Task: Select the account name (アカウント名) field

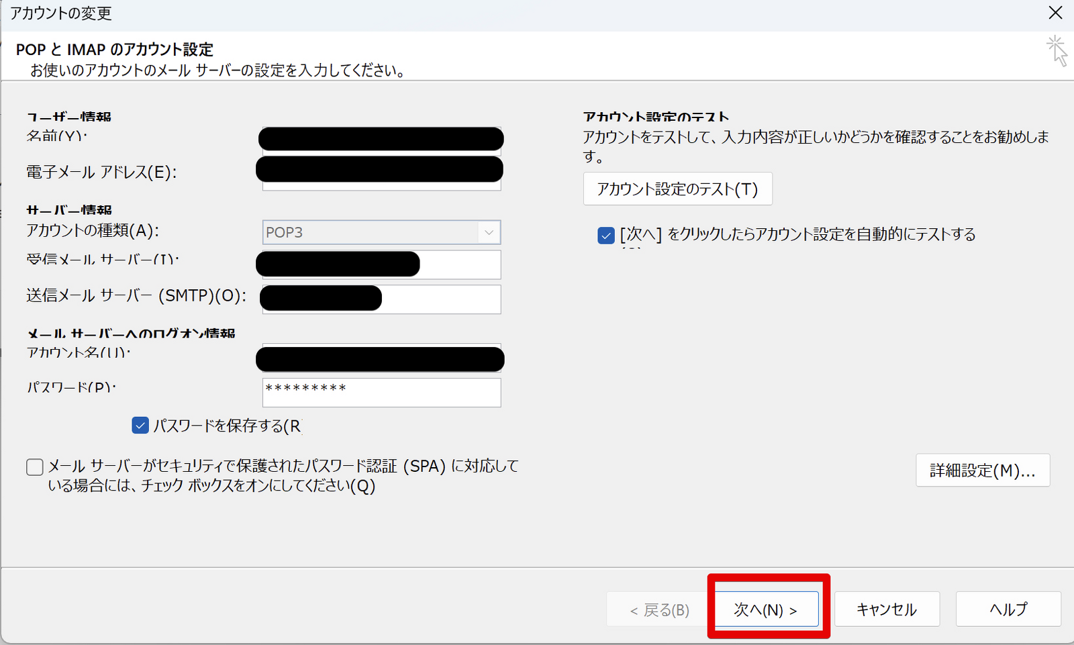Action: pyautogui.click(x=381, y=359)
